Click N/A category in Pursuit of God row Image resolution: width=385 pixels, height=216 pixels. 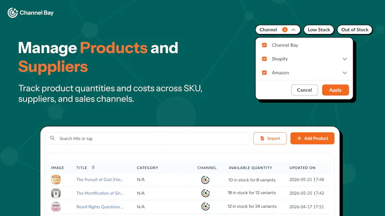141,180
